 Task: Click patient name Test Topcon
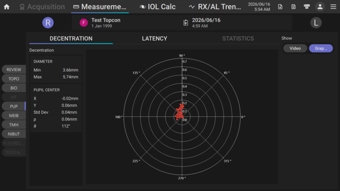[106, 20]
